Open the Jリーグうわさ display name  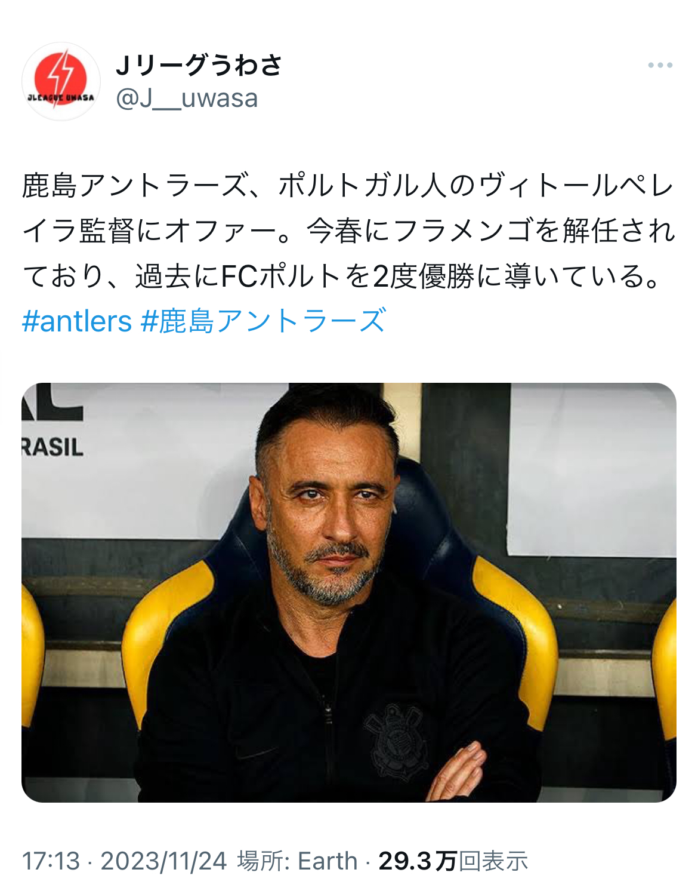[199, 64]
